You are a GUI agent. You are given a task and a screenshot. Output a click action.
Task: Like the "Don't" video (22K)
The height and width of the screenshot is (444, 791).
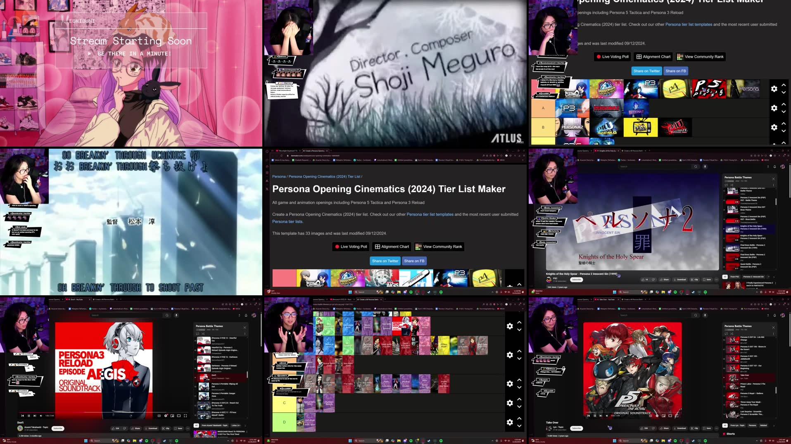coord(116,428)
